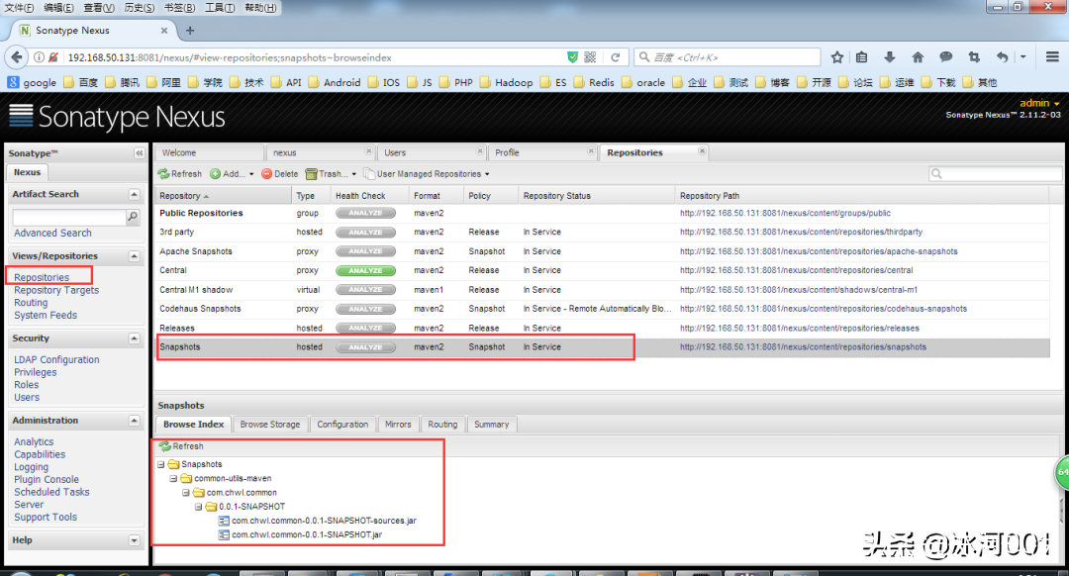1069x576 pixels.
Task: Open the Summary tab
Action: coord(492,424)
